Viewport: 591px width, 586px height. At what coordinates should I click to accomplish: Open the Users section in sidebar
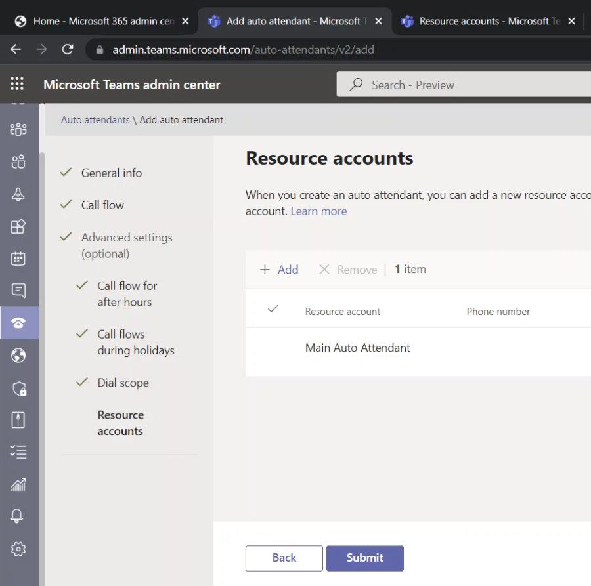(18, 161)
